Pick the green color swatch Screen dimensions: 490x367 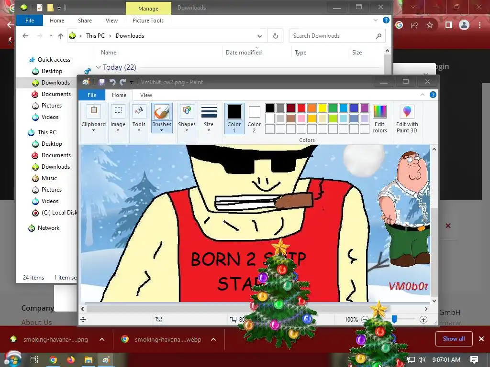333,108
